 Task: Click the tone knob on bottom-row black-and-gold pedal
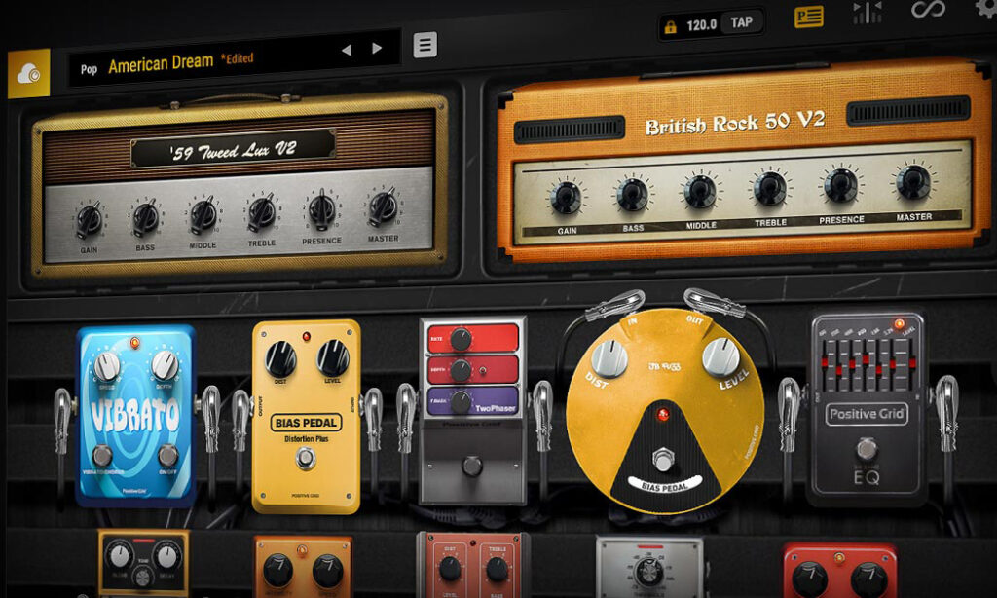142,578
